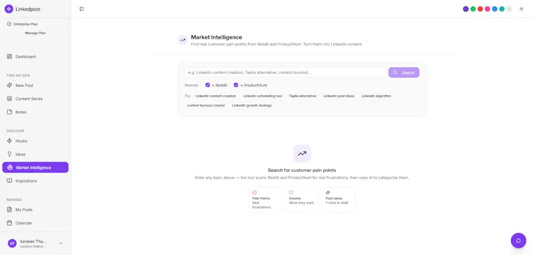
Task: Select the teal theme color swatch
Action: pos(502,9)
